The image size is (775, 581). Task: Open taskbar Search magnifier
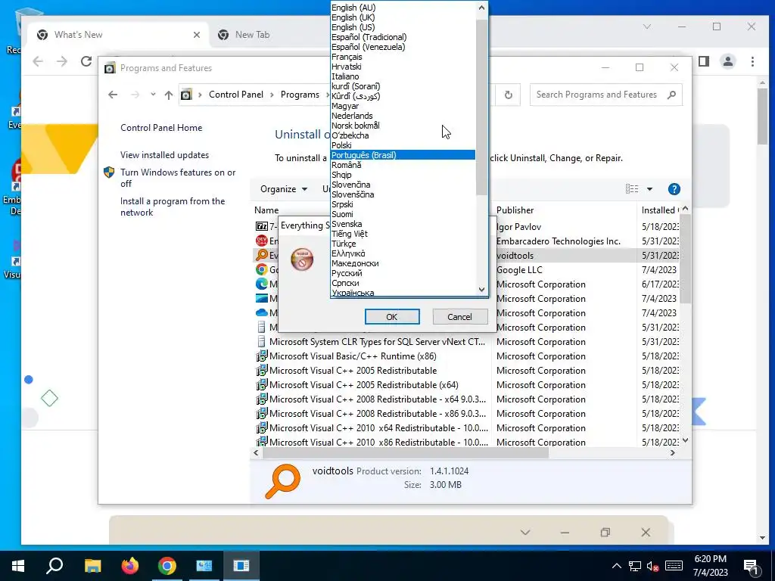pos(54,566)
